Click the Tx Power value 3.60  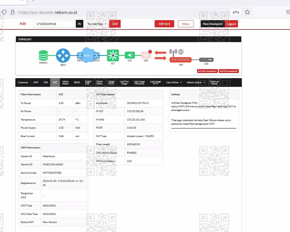pyautogui.click(x=61, y=103)
